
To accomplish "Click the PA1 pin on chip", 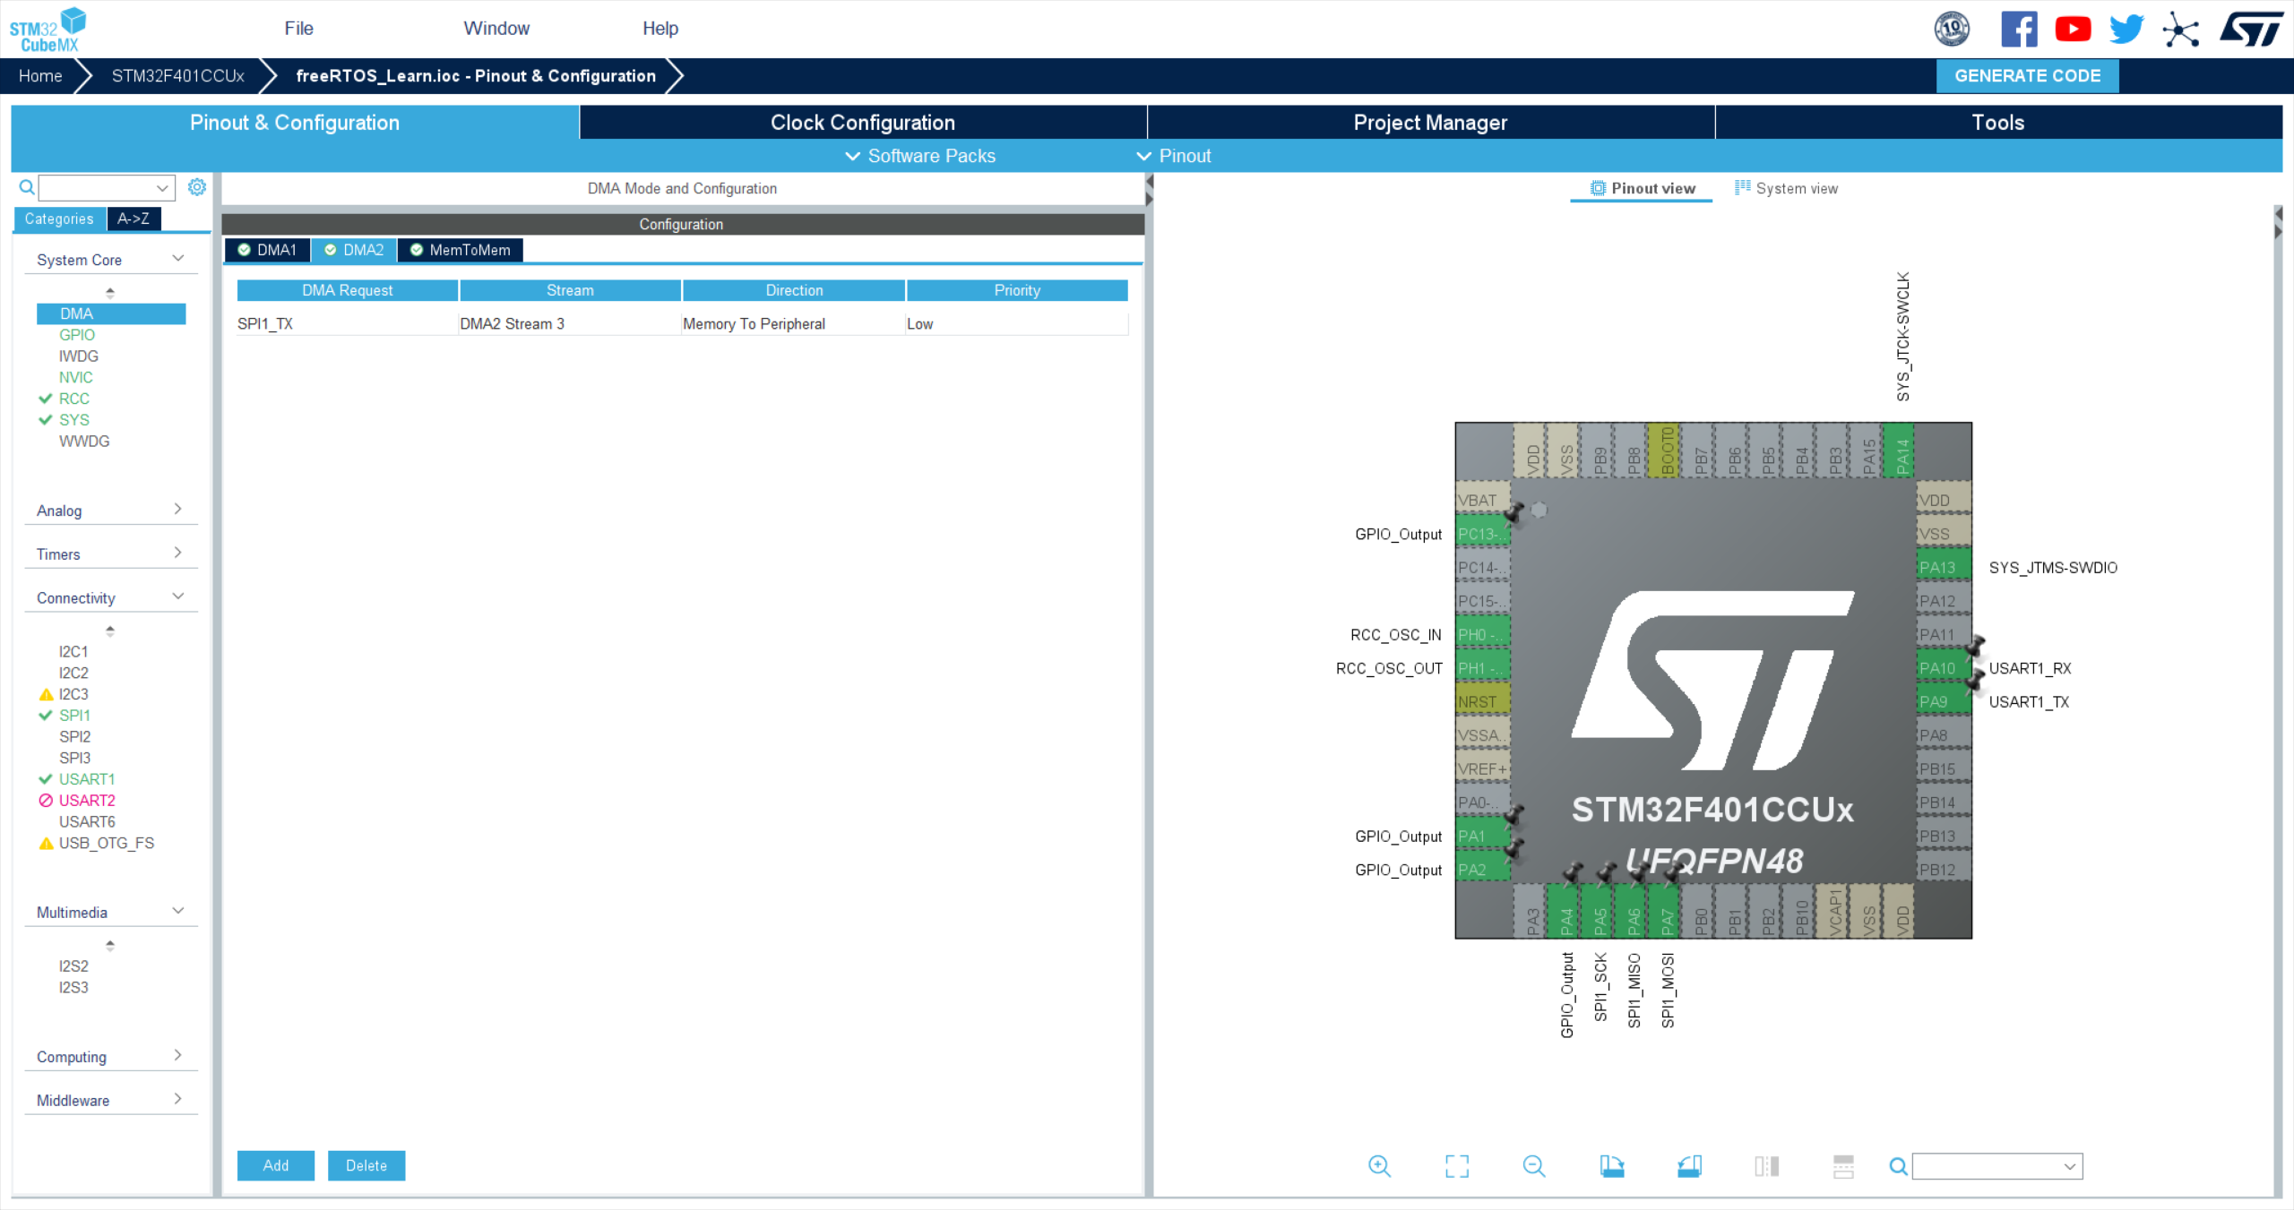I will coord(1482,836).
